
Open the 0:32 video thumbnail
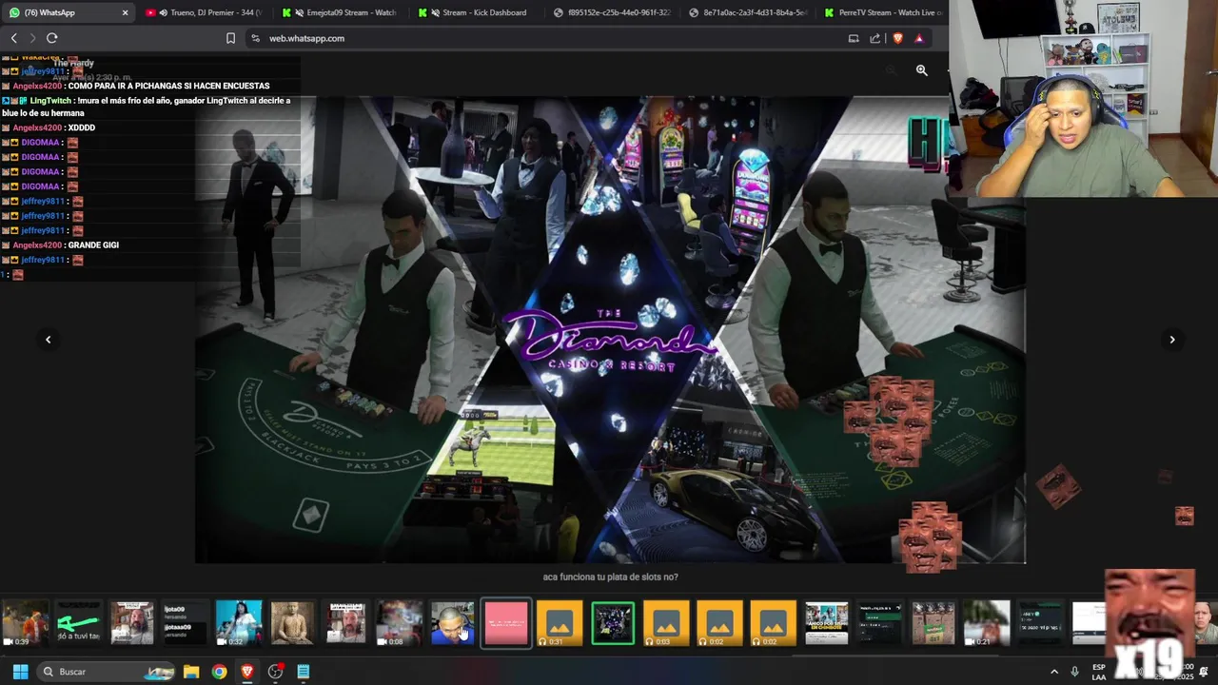(x=238, y=623)
